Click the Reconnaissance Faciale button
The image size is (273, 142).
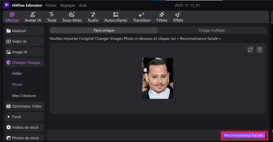pyautogui.click(x=244, y=135)
